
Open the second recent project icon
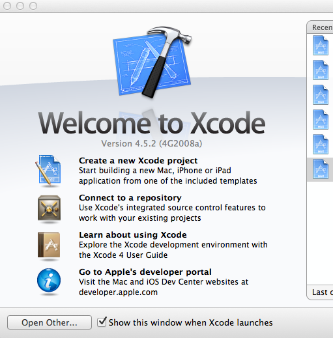tap(321, 70)
